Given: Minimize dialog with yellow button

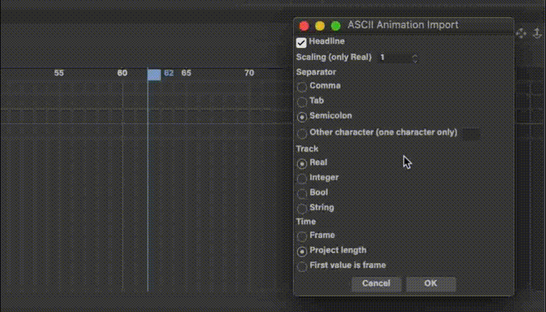Looking at the screenshot, I should 320,26.
